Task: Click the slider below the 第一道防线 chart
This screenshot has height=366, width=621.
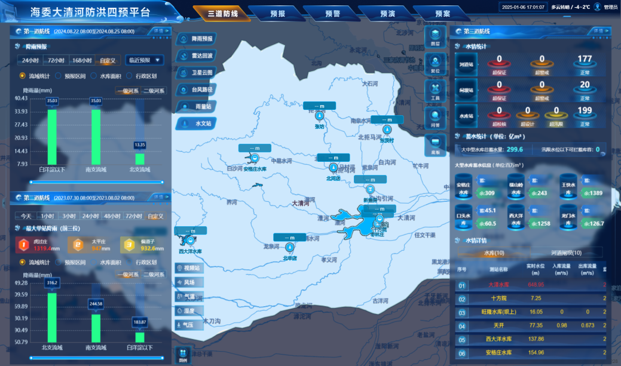Action: (x=96, y=182)
